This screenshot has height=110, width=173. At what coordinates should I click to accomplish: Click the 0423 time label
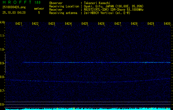click(52, 24)
